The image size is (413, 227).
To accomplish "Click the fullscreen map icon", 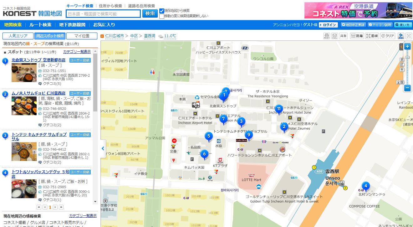I will 409,36.
